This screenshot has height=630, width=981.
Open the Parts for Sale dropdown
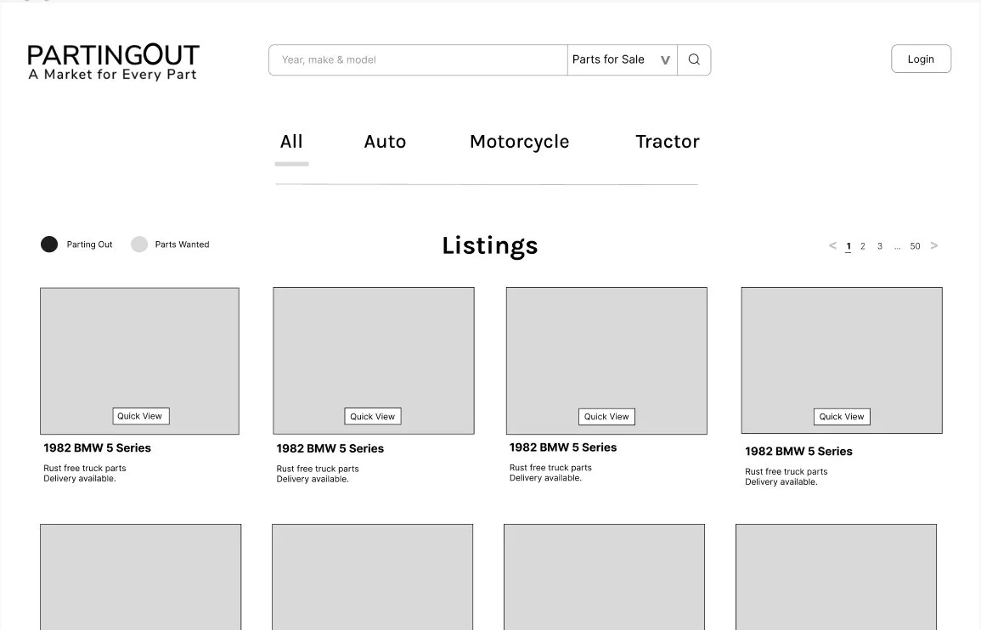622,59
